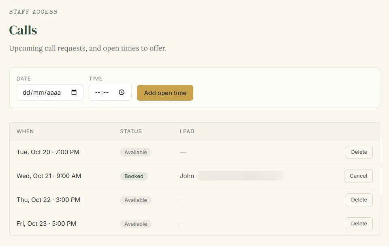The height and width of the screenshot is (246, 389).
Task: Delete the Thu, Oct 22 3:00 PM slot
Action: (x=359, y=200)
